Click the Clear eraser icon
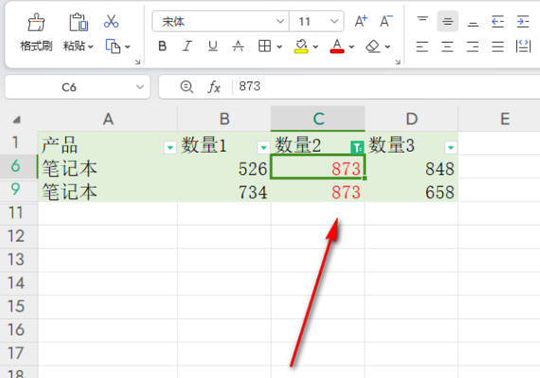 pos(373,46)
